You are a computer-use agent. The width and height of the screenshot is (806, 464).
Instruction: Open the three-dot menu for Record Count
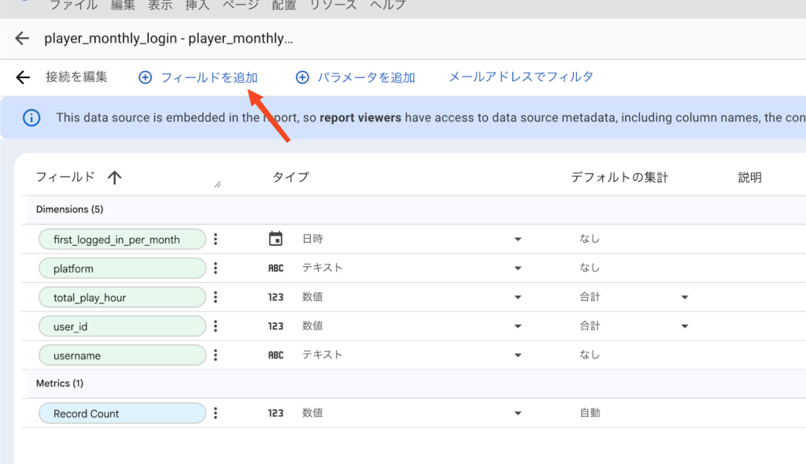coord(216,413)
